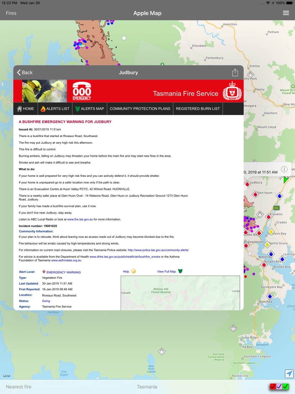Screen dimensions: 295x394
Task: Toggle the purple layer checkbox
Action: [279, 386]
